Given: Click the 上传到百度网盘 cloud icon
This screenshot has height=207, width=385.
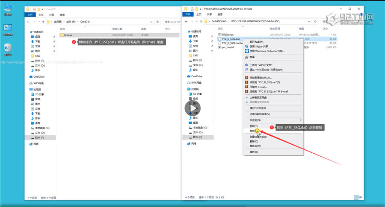Looking at the screenshot, I should 246,97.
